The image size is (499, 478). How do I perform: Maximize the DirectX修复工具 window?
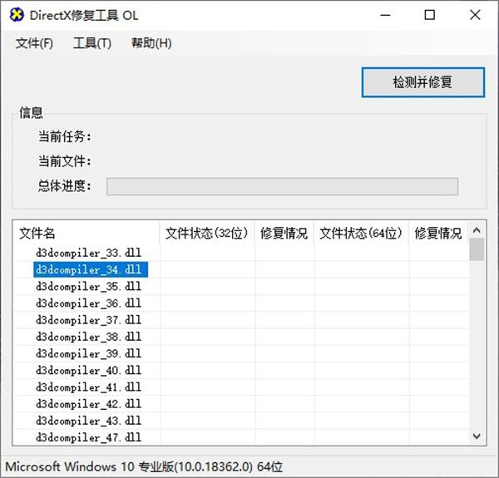pyautogui.click(x=430, y=15)
